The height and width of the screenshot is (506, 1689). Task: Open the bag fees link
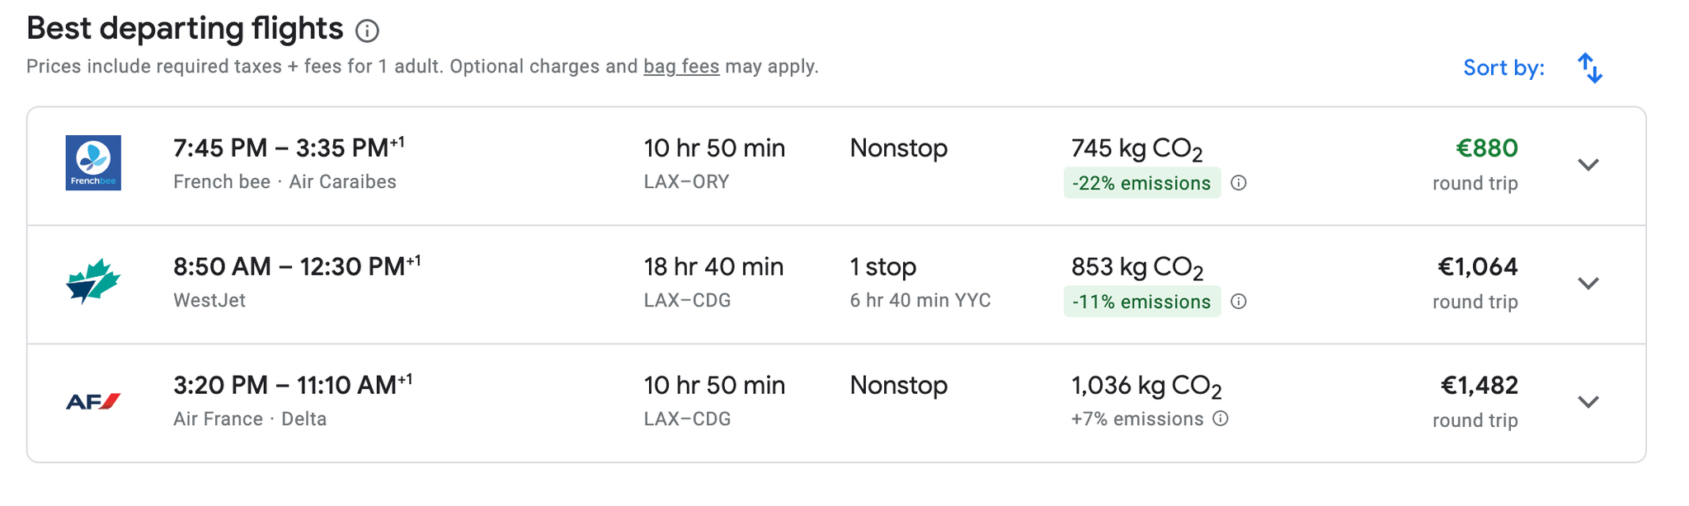tap(680, 67)
